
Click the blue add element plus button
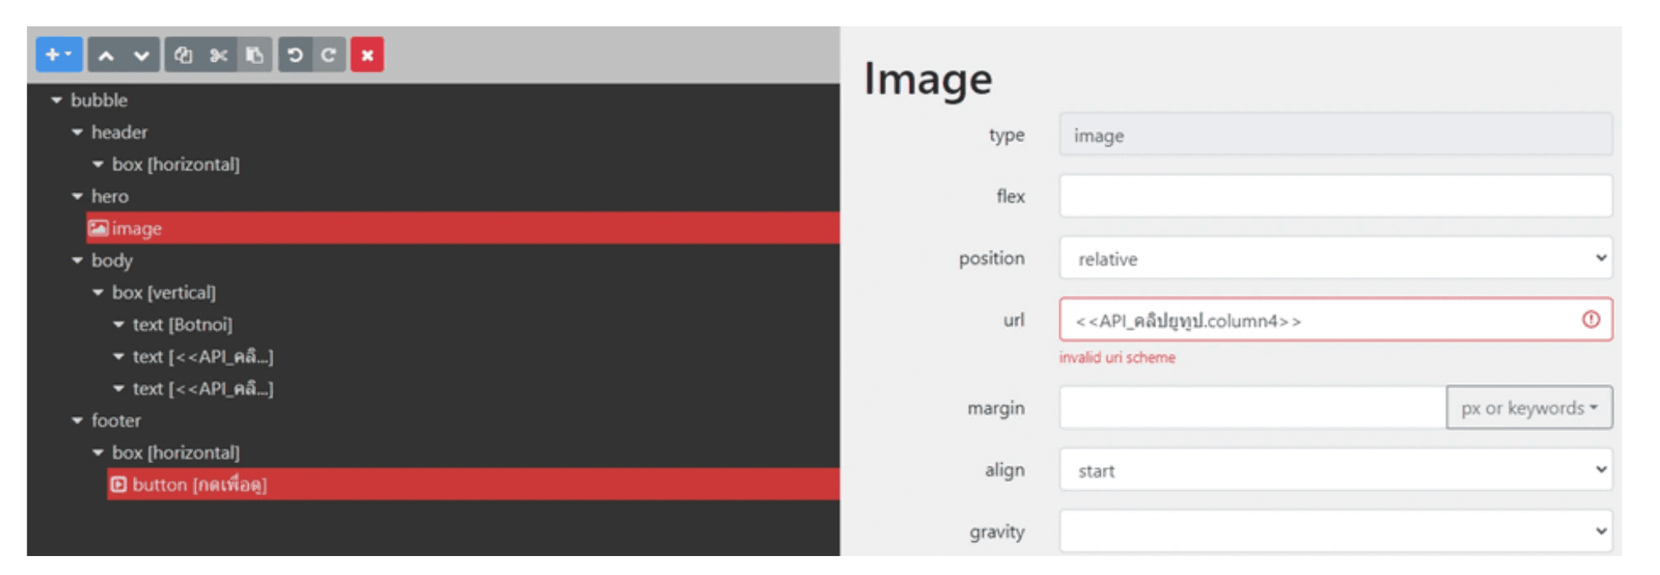(x=58, y=54)
